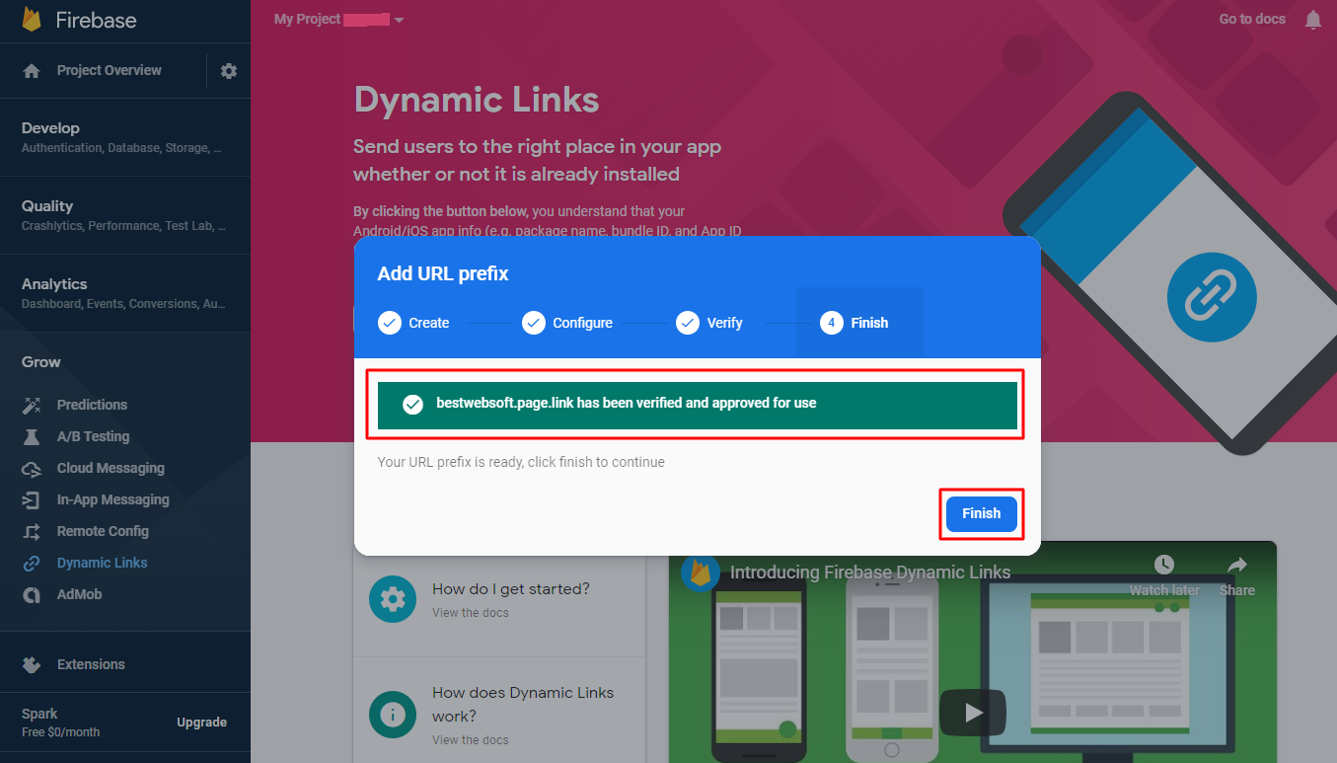1337x763 pixels.
Task: Click the Verify step checkmark icon
Action: coord(688,323)
